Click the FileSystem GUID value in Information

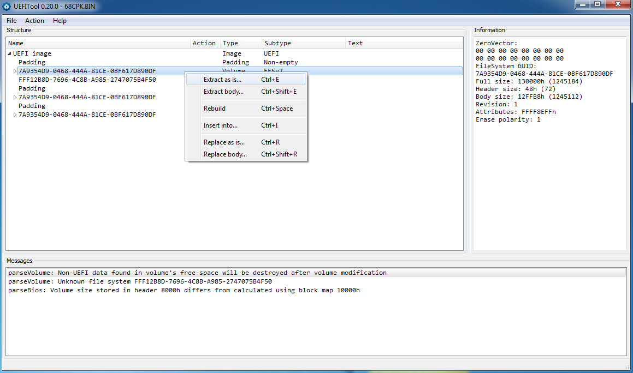tap(544, 74)
